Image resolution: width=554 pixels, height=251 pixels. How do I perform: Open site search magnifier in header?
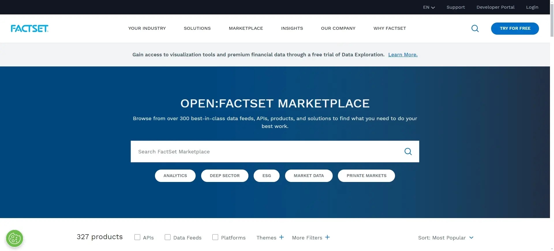tap(475, 28)
